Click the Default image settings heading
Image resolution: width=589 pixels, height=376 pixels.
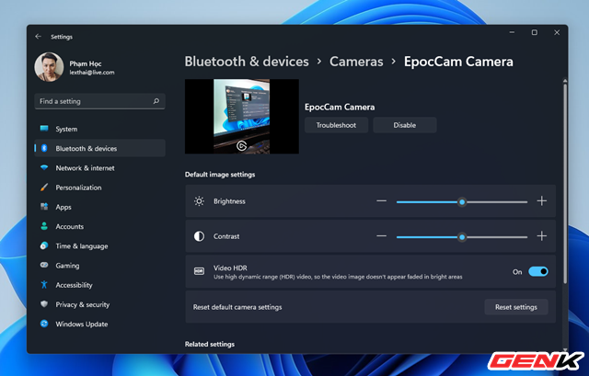pos(220,175)
